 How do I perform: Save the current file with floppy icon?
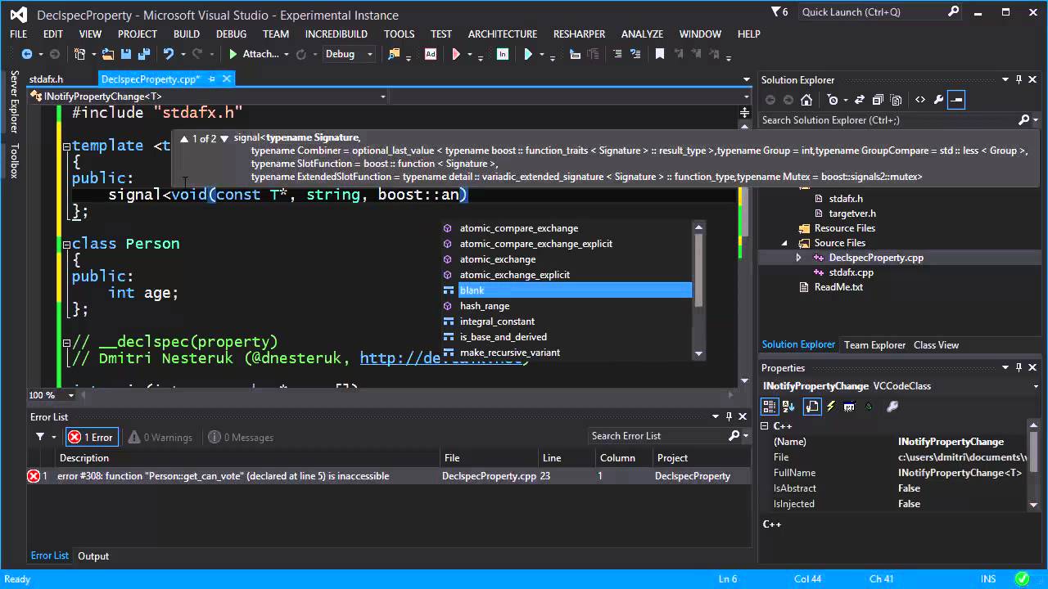pos(126,54)
